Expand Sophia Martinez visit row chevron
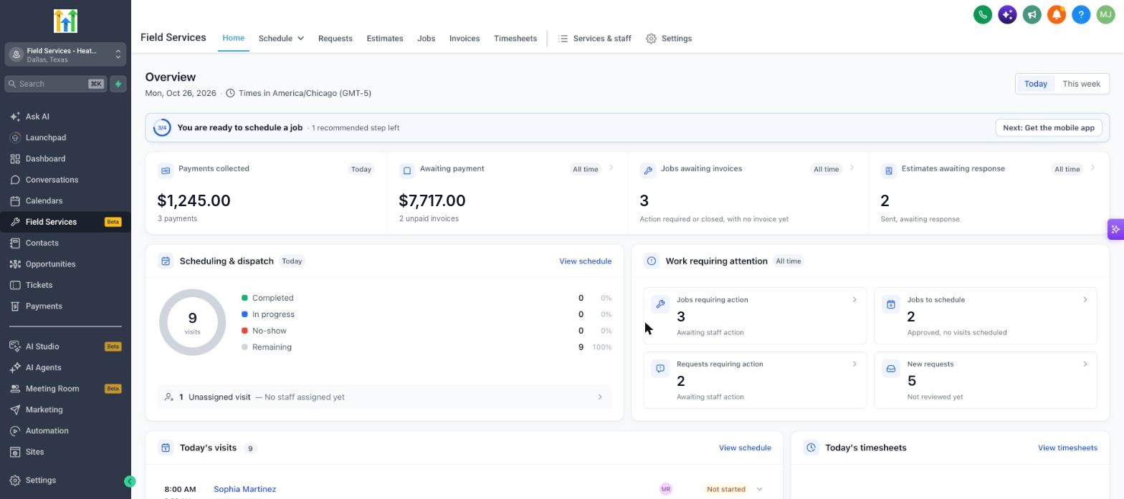The width and height of the screenshot is (1124, 499). 759,490
